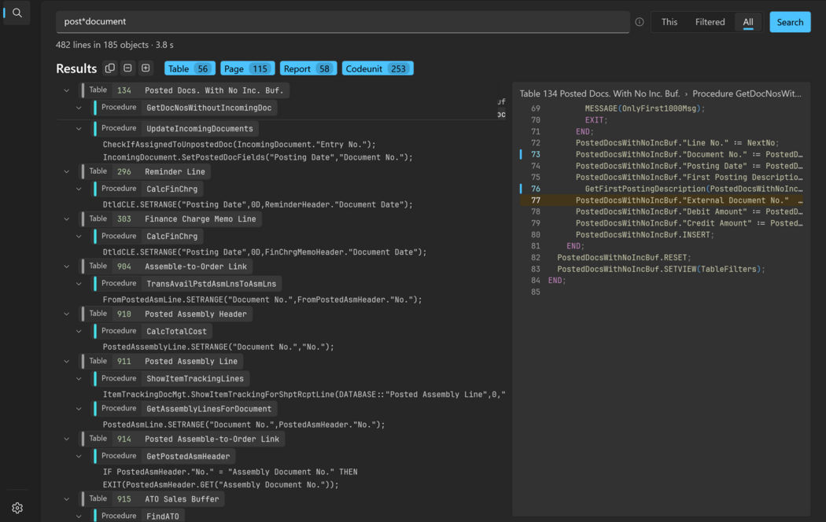
Task: Click the PostedAsmLine.SETRANGE result line
Action: pos(244,425)
